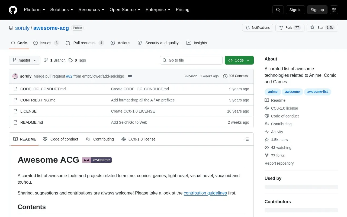Click the LICENSE file icon
Screen dimensions: 347x217
point(15,111)
